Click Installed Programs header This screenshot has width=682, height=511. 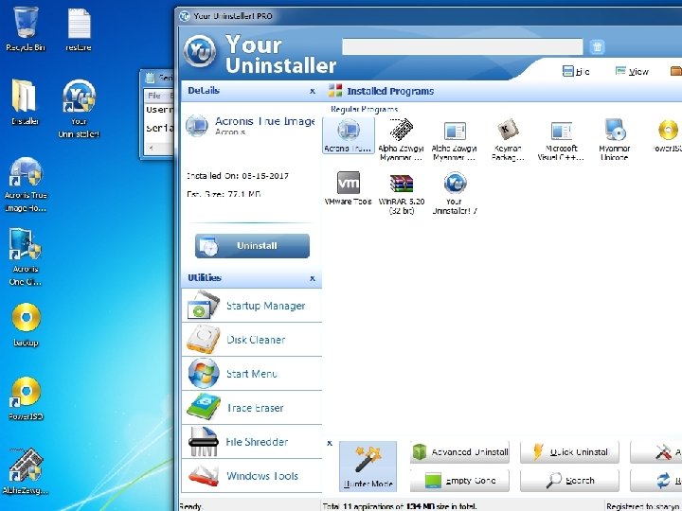coord(390,91)
